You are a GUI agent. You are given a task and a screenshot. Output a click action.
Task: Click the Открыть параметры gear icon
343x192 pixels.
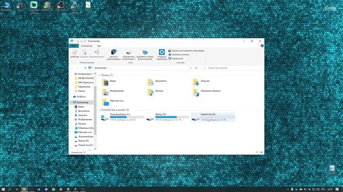[x=162, y=54]
